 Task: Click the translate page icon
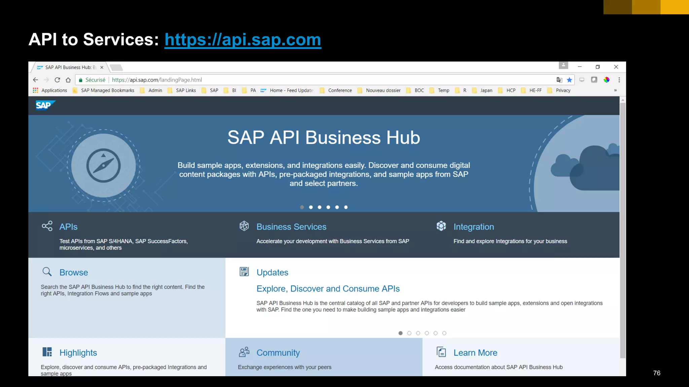coord(559,80)
